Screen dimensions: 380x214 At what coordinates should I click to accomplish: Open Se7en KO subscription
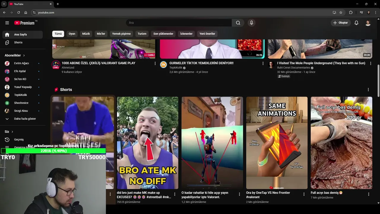[x=23, y=79]
